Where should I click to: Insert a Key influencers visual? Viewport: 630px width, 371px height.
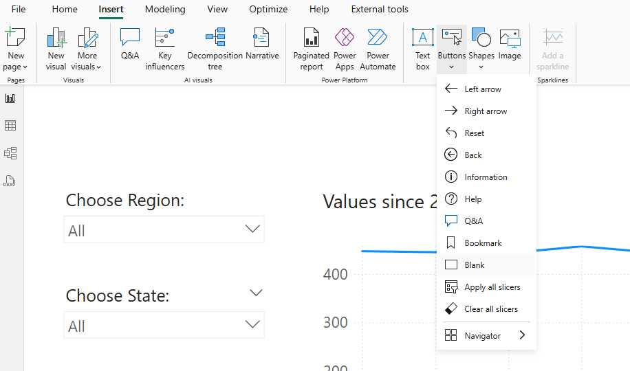point(164,48)
